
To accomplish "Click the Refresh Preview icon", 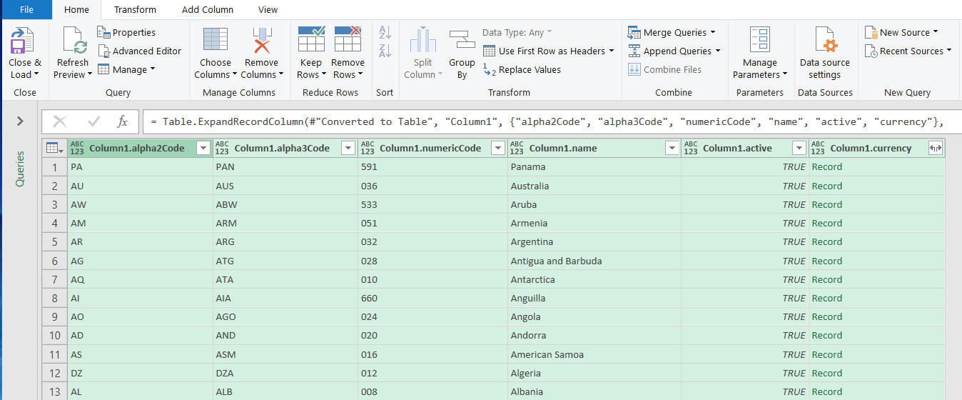I will pos(74,41).
